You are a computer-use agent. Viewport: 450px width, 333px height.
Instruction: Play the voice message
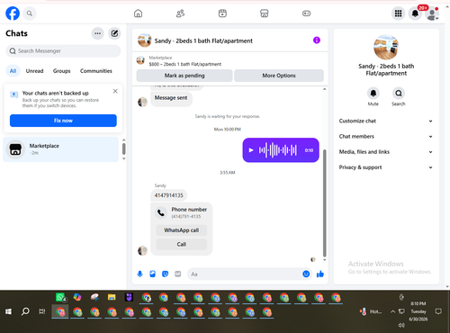pyautogui.click(x=251, y=150)
